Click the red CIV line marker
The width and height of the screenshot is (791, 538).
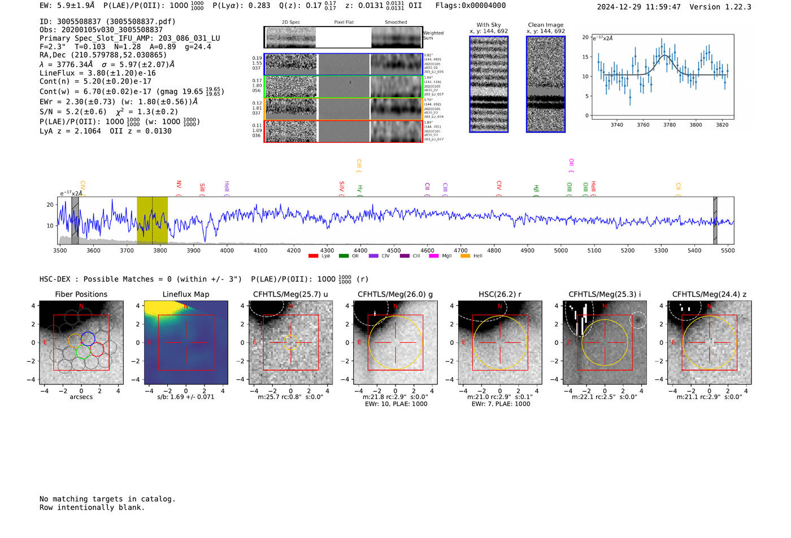[x=499, y=189]
